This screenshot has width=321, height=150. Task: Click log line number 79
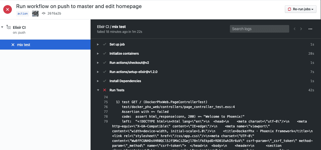coord(106,121)
